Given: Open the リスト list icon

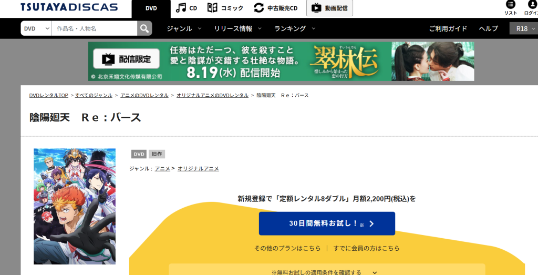Looking at the screenshot, I should [x=511, y=4].
